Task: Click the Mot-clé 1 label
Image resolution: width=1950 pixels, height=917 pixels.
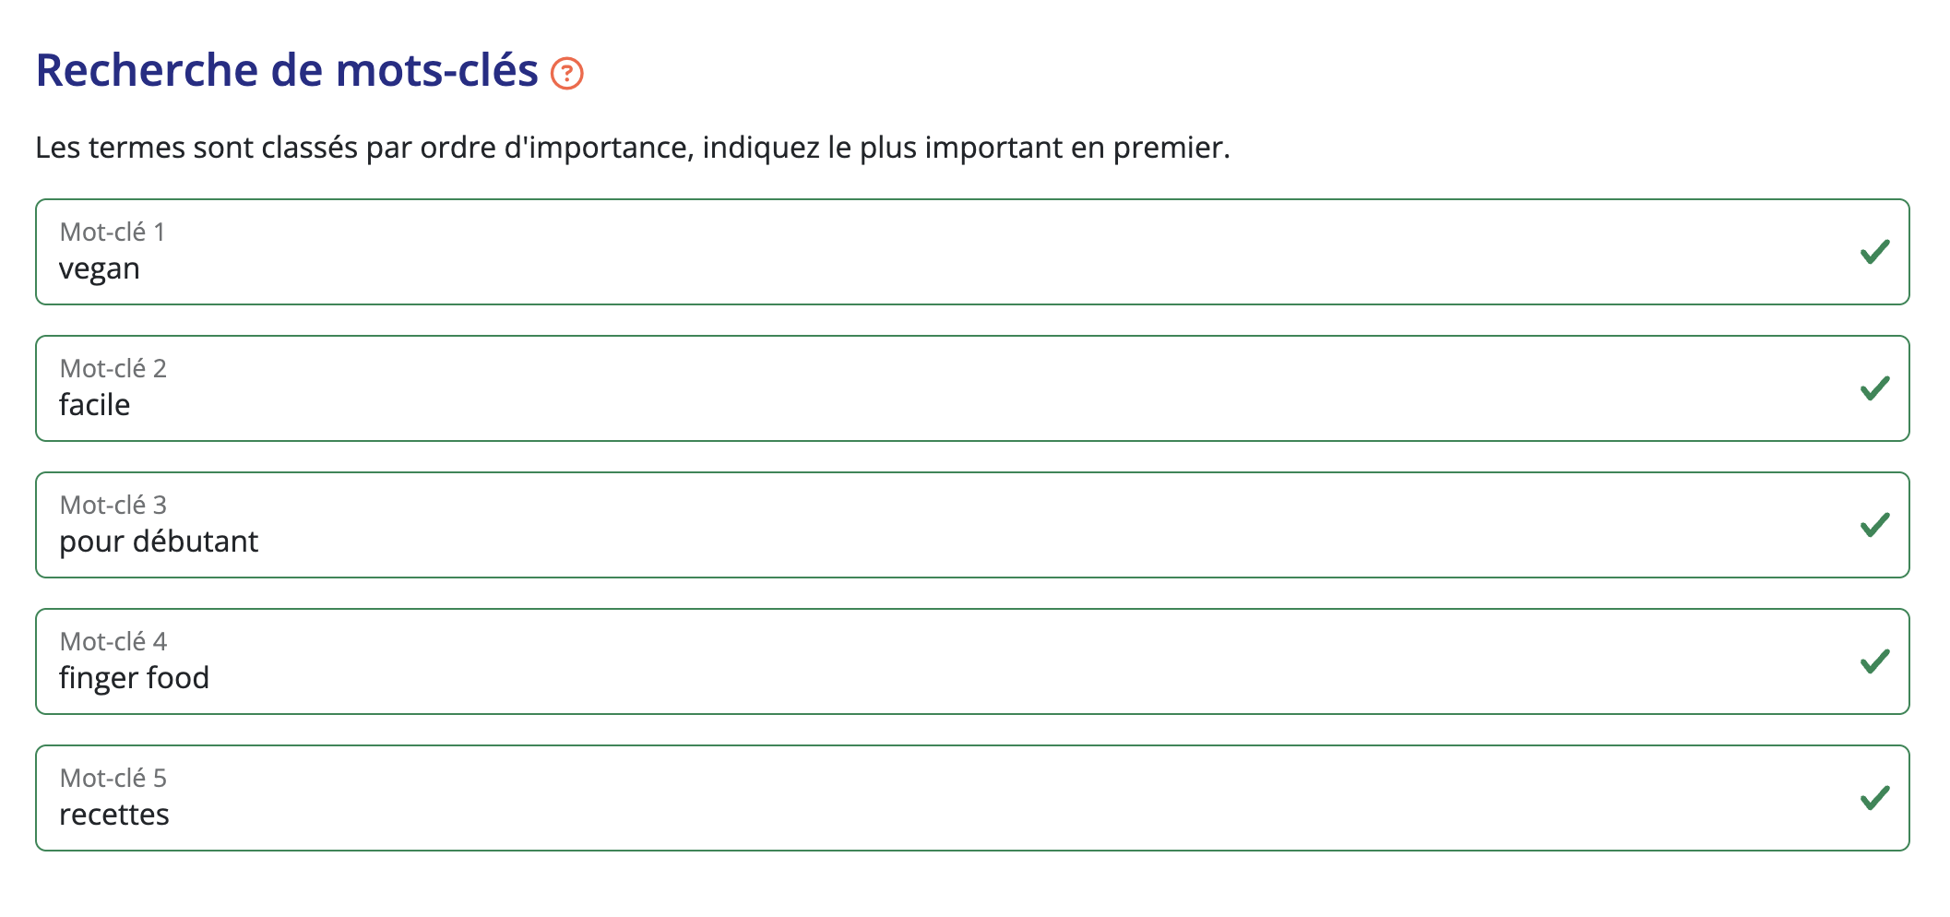Action: point(113,232)
